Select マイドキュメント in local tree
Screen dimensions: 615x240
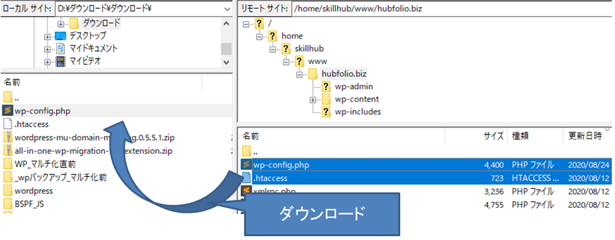coord(94,48)
